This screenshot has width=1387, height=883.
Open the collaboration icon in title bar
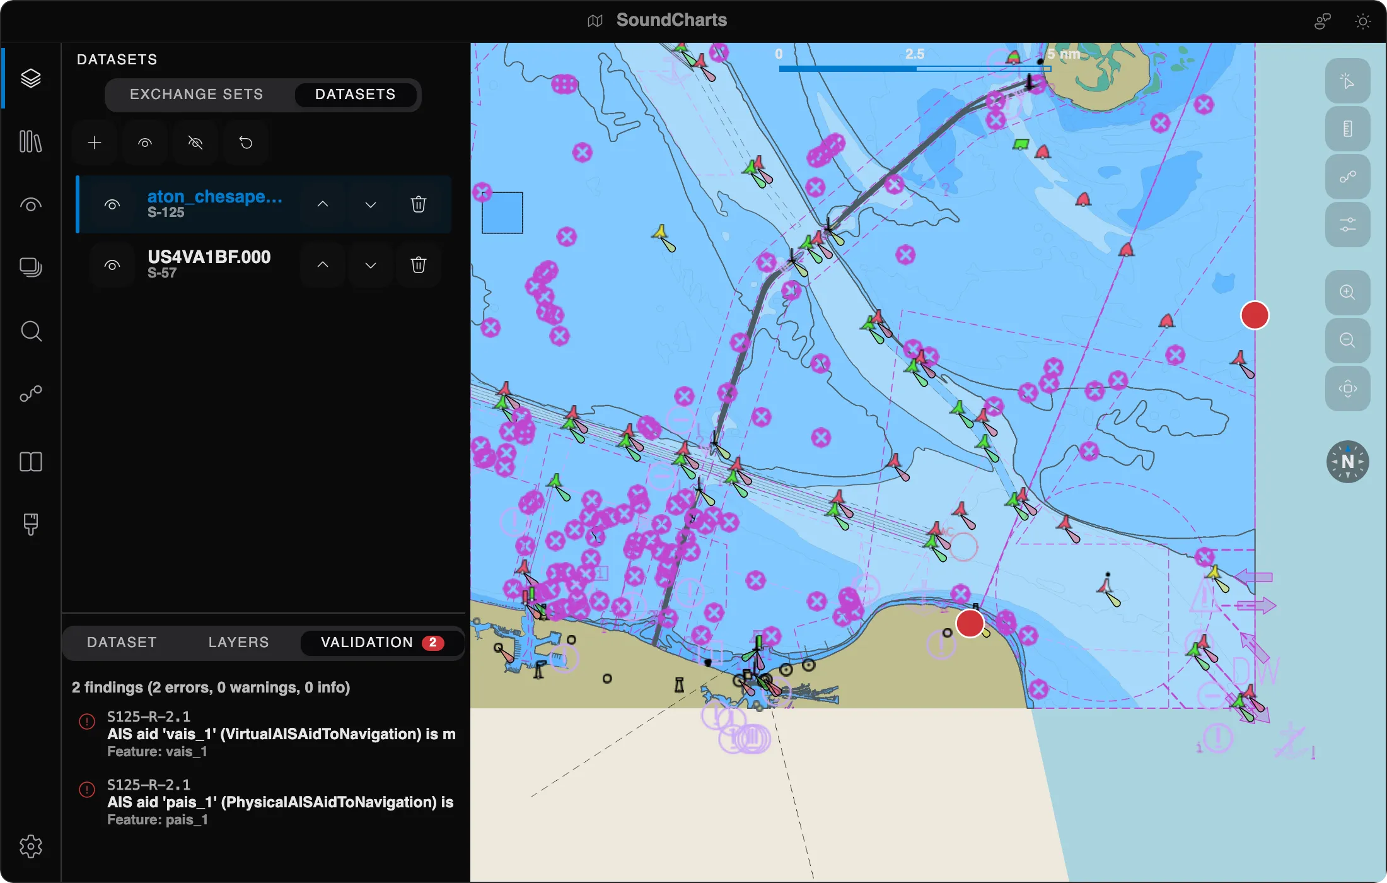1322,21
